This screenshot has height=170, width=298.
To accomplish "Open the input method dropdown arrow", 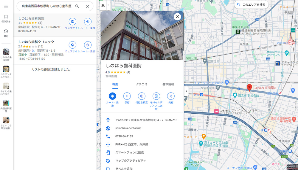I will click(108, 5).
